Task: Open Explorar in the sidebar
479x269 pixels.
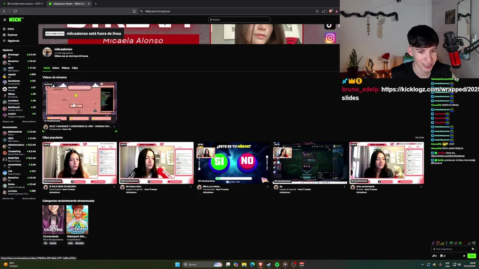Action: [10, 35]
